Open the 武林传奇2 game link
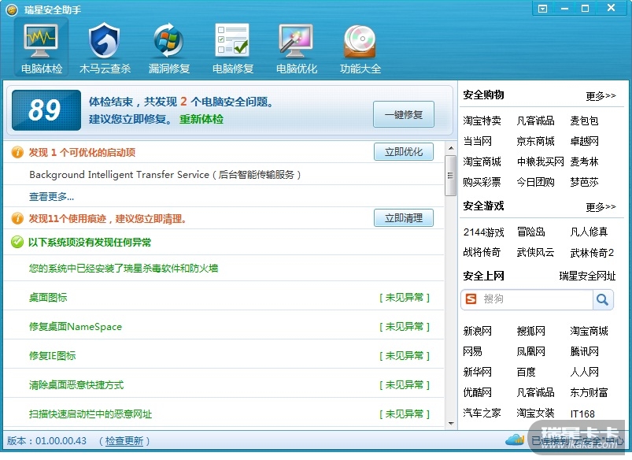632x460 pixels. point(592,253)
